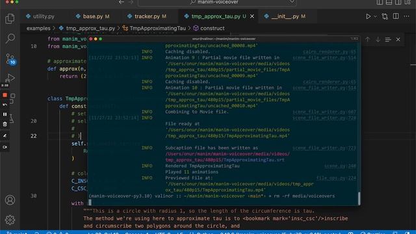
Task: Open changes compare icon in editor toolbar
Action: [x=385, y=16]
